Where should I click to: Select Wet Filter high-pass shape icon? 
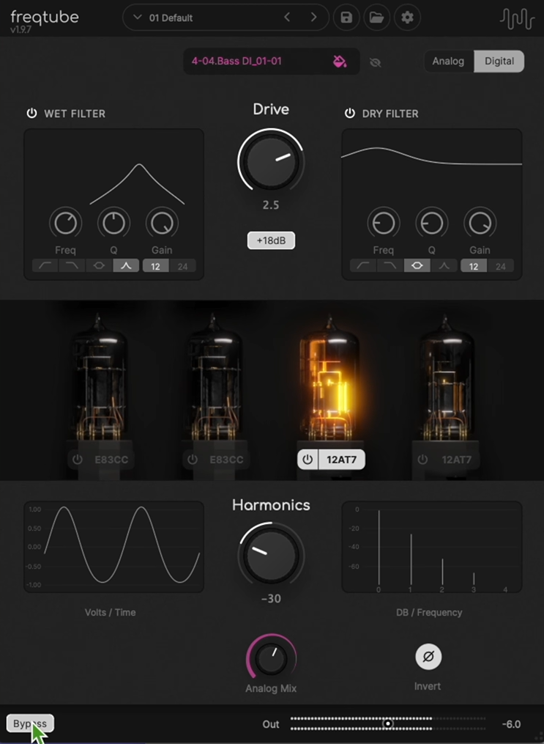[x=45, y=266]
